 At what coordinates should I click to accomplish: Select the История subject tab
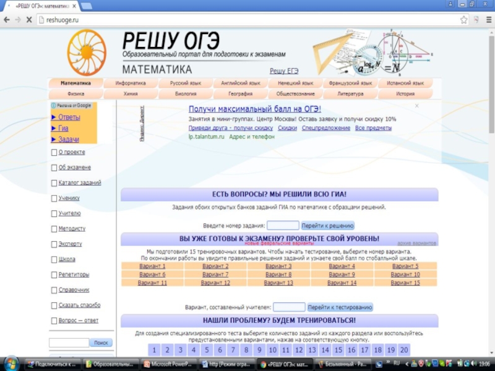pos(405,94)
